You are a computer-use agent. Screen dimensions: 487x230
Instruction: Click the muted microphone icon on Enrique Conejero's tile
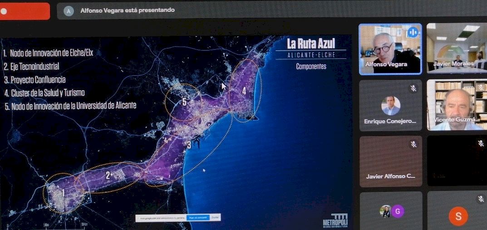coord(413,88)
